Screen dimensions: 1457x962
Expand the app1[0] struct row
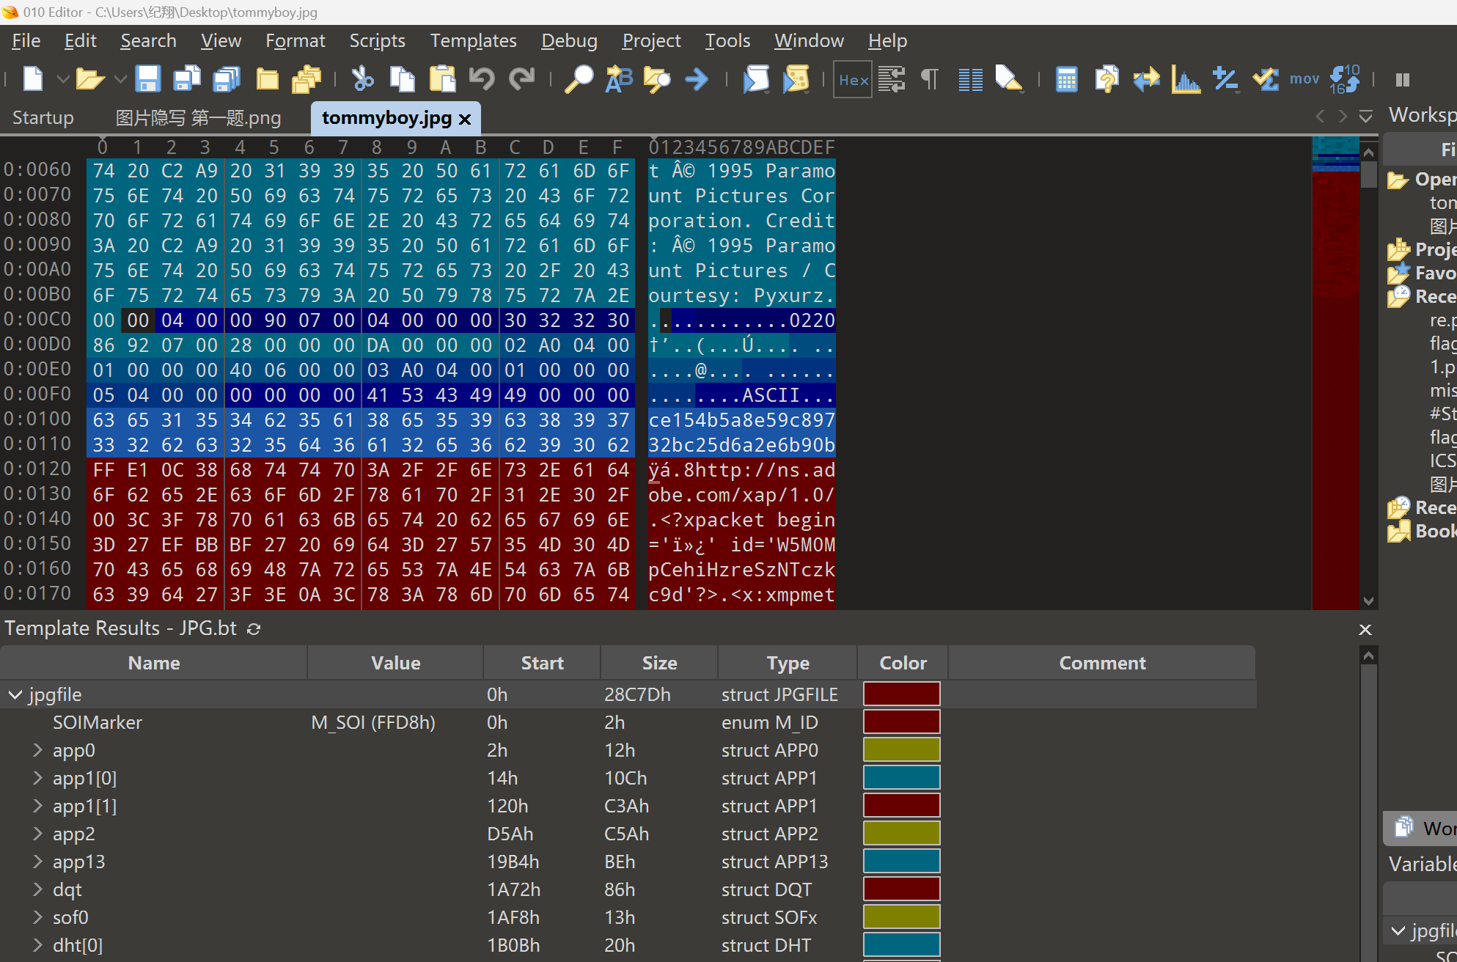37,778
